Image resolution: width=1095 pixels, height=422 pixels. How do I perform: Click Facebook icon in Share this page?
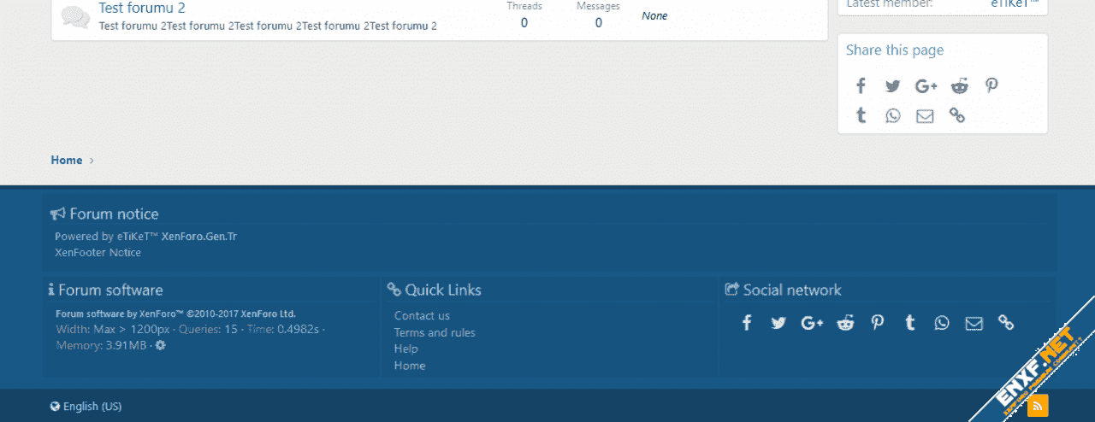pos(861,85)
